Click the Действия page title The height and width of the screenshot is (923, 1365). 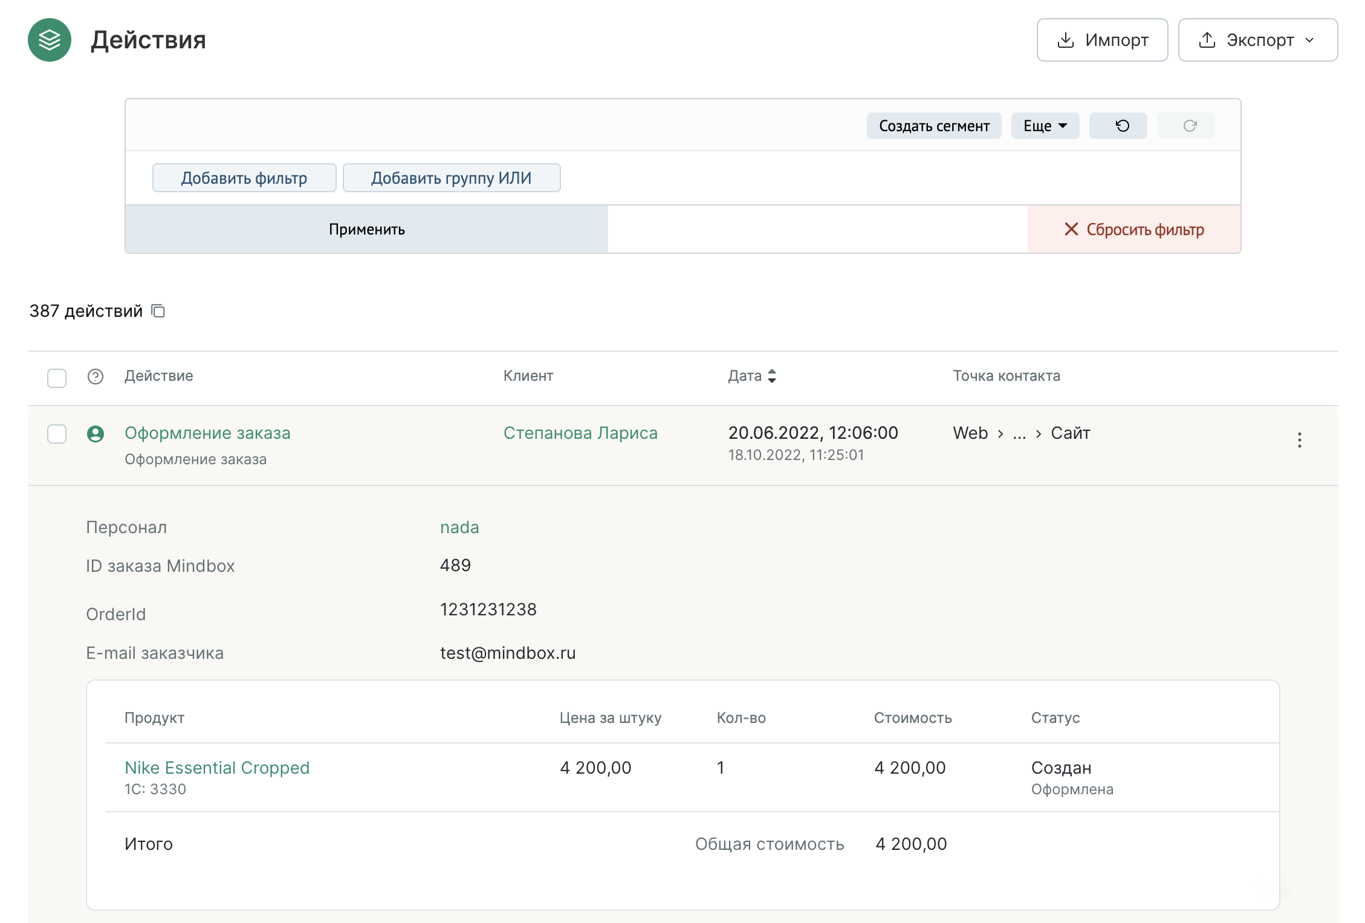148,40
